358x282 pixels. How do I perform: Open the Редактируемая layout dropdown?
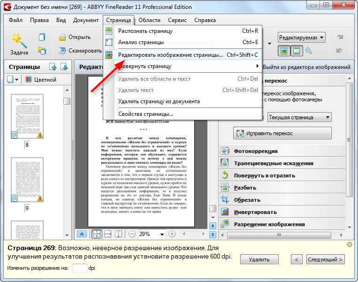pos(301,37)
